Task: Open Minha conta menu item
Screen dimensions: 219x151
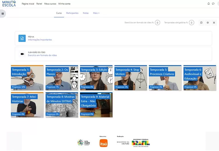Action: [64, 4]
